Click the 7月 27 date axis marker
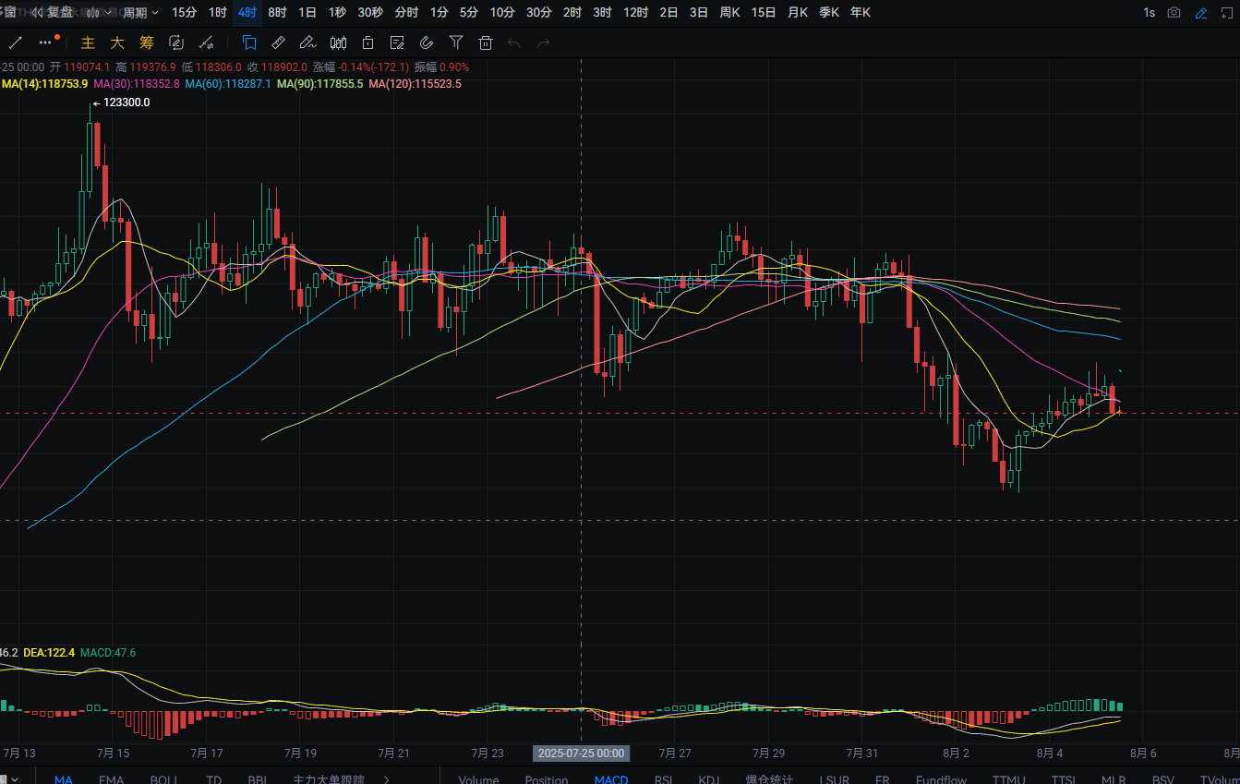 point(675,754)
